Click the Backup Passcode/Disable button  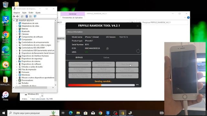click(103, 70)
